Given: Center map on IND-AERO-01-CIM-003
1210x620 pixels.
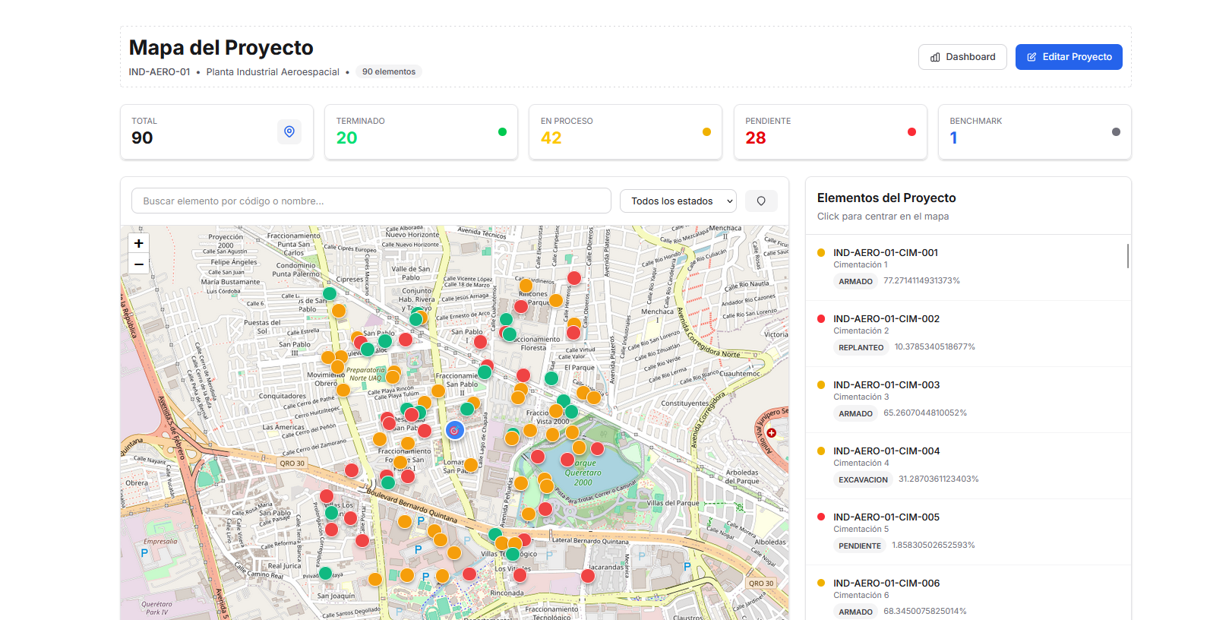Looking at the screenshot, I should (x=886, y=385).
